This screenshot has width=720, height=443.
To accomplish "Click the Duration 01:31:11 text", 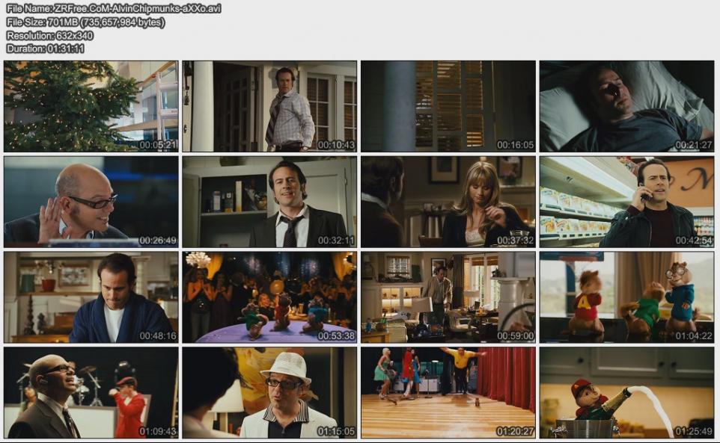I will click(46, 49).
